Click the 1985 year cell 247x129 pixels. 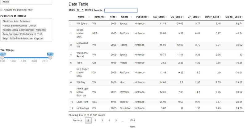pyautogui.click(x=113, y=33)
